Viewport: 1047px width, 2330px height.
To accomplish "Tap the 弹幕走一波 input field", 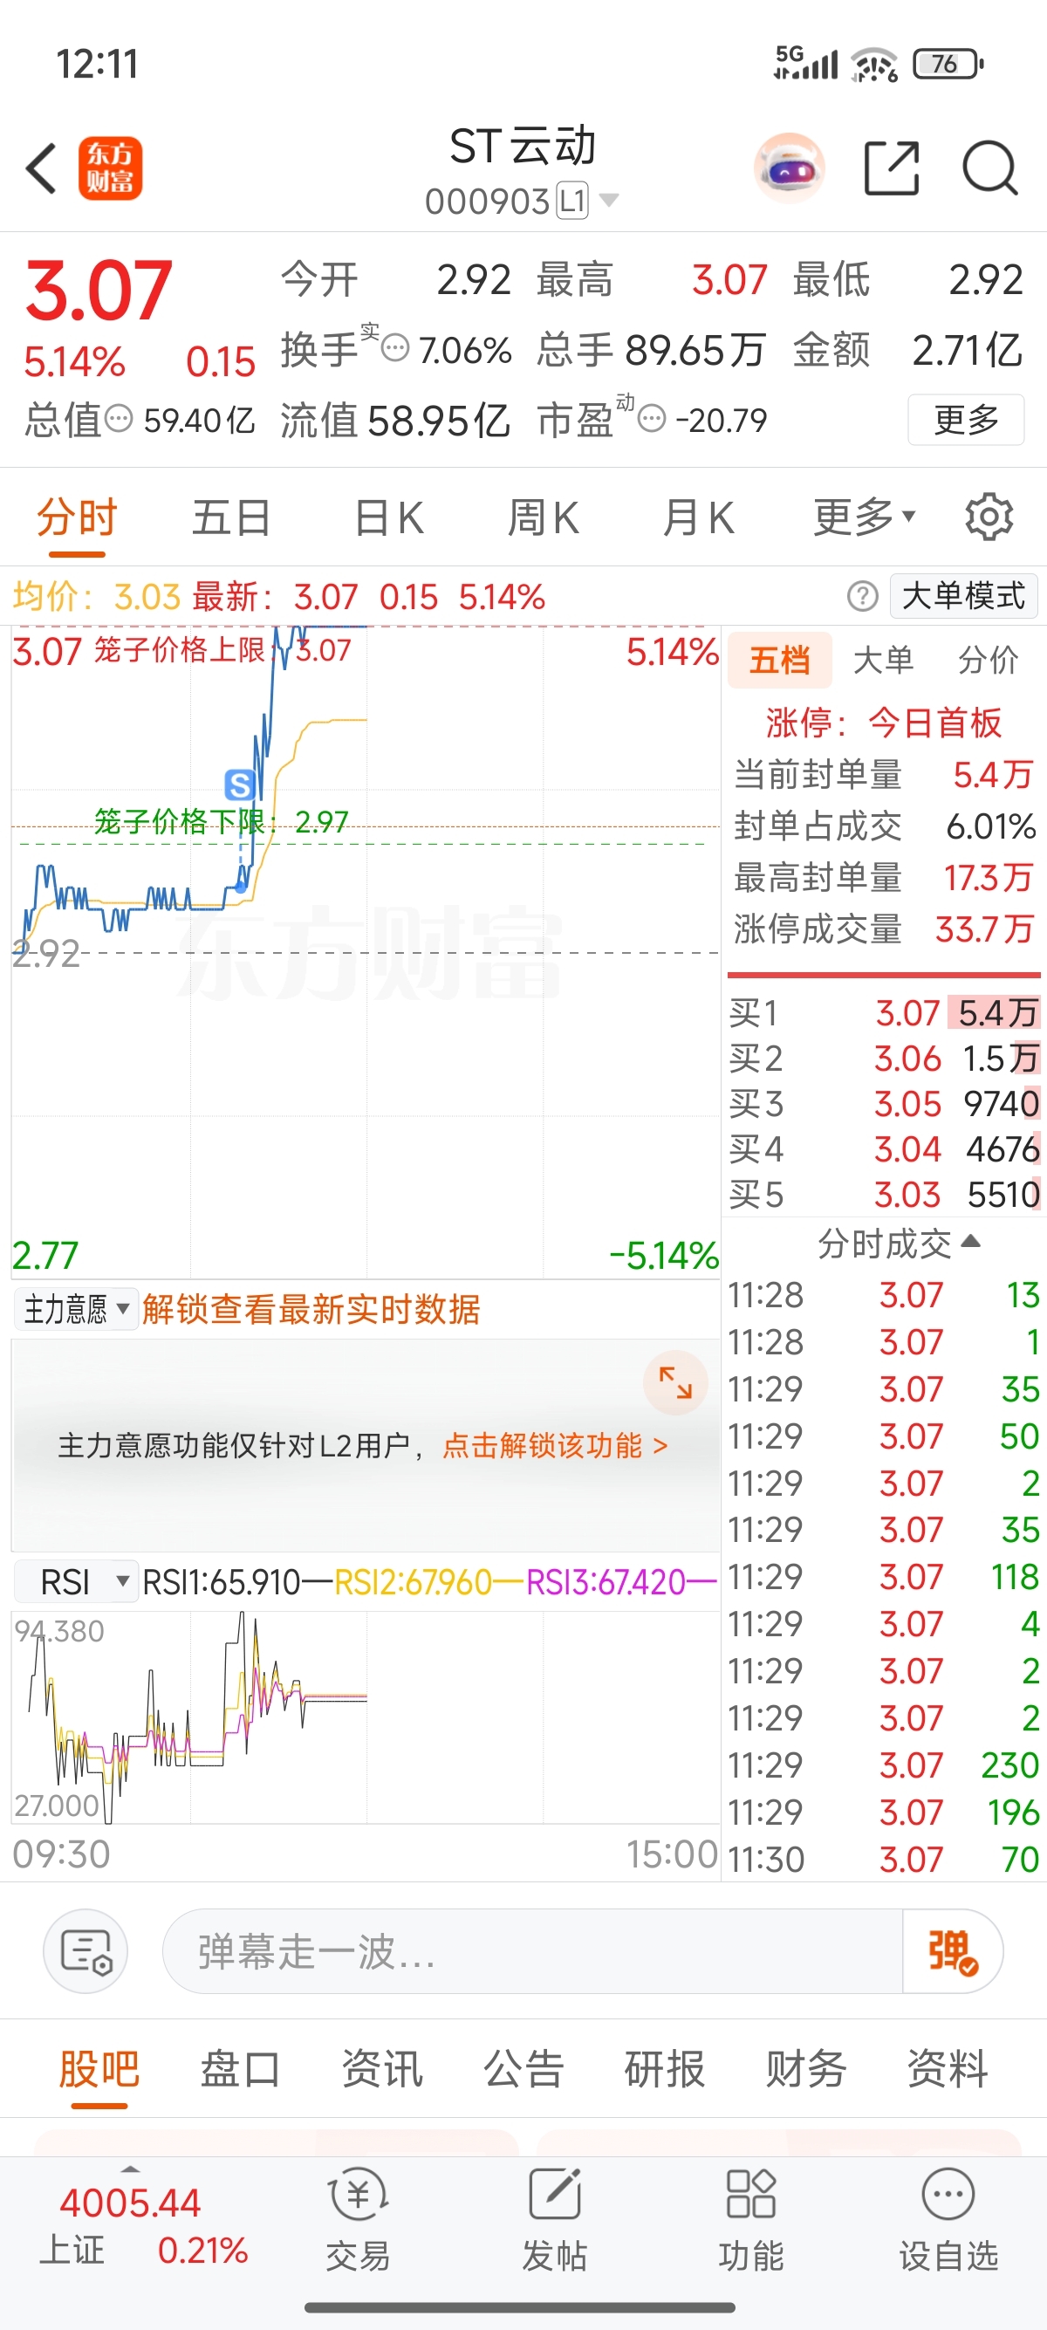I will click(531, 1951).
